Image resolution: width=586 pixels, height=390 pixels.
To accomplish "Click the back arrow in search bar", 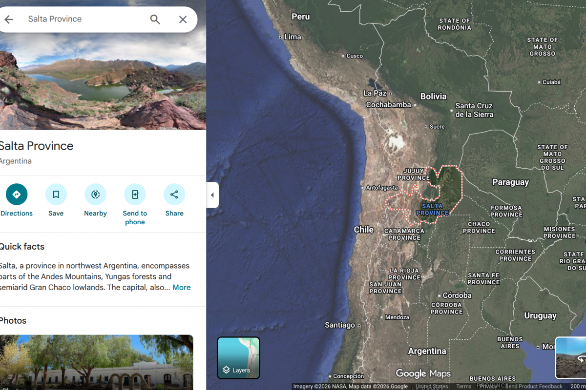I will pyautogui.click(x=9, y=19).
